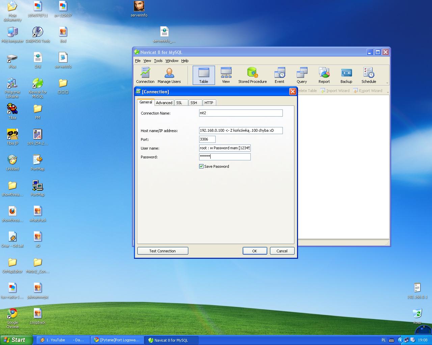Open the Backup toolbar icon

pos(346,75)
